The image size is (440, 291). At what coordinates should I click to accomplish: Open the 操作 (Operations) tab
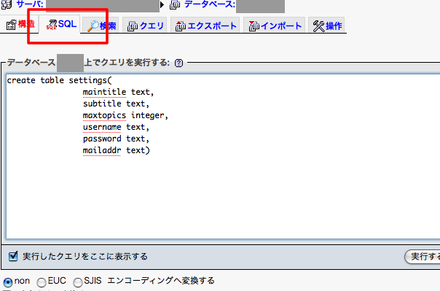[x=327, y=26]
